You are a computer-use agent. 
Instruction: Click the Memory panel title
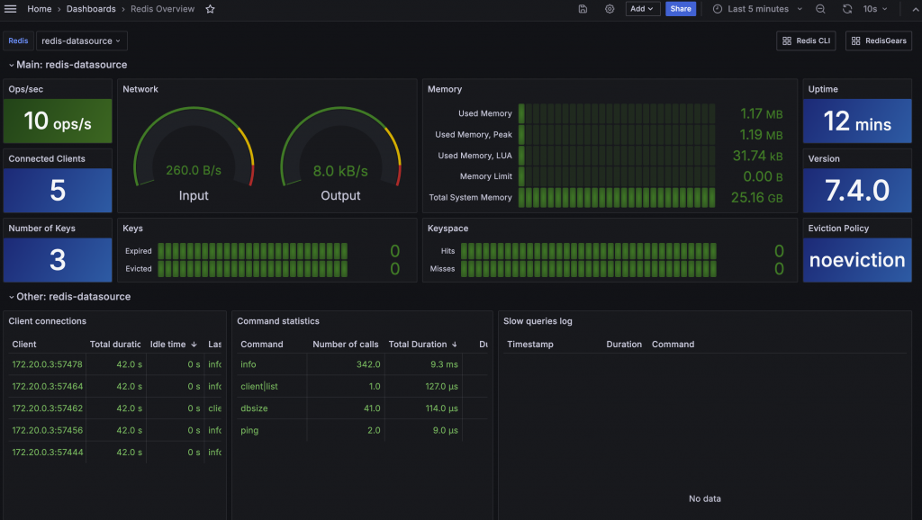[445, 89]
